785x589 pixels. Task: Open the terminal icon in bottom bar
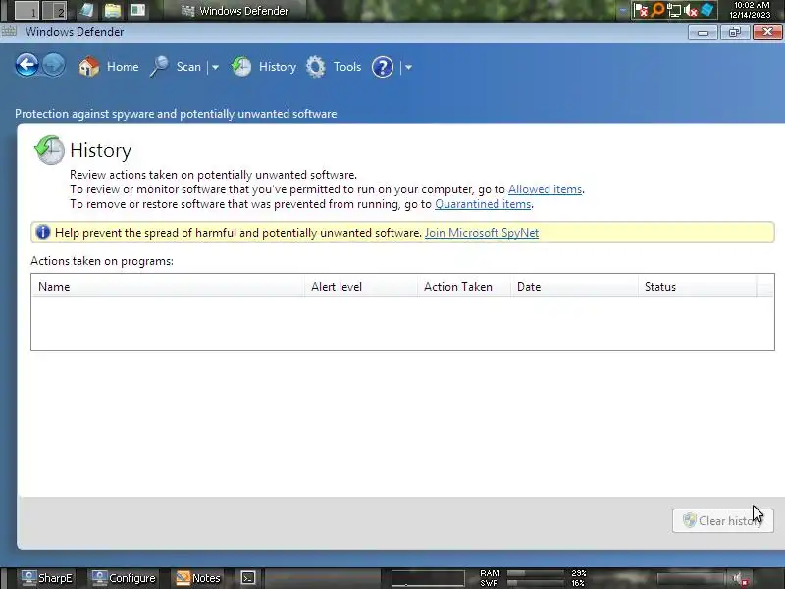coord(248,578)
